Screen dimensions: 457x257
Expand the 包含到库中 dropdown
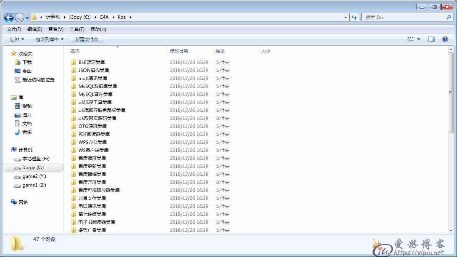point(50,39)
